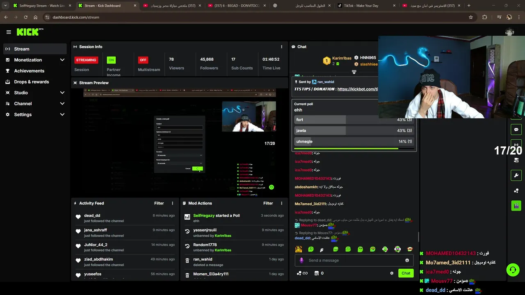525x295 pixels.
Task: Click the 01:46:52 Time Live value
Action: point(271,59)
